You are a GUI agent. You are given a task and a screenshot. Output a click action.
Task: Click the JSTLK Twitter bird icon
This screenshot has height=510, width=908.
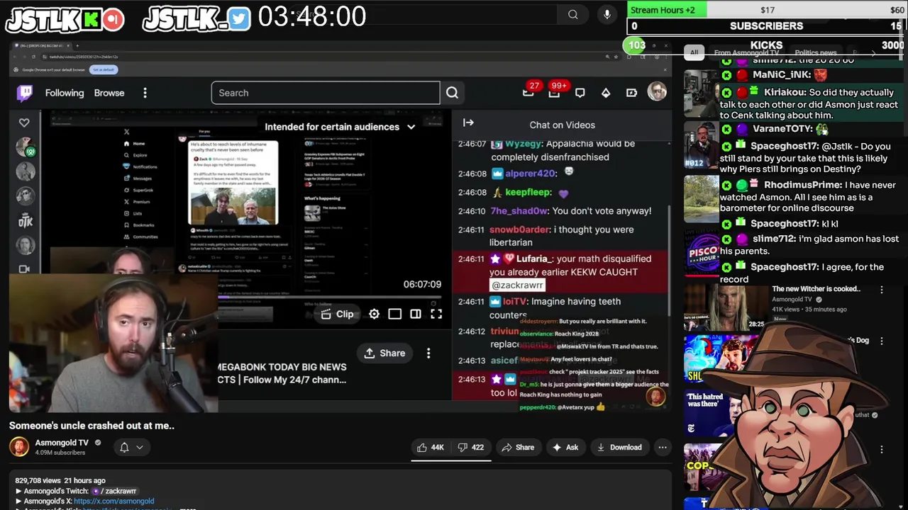[x=239, y=18]
